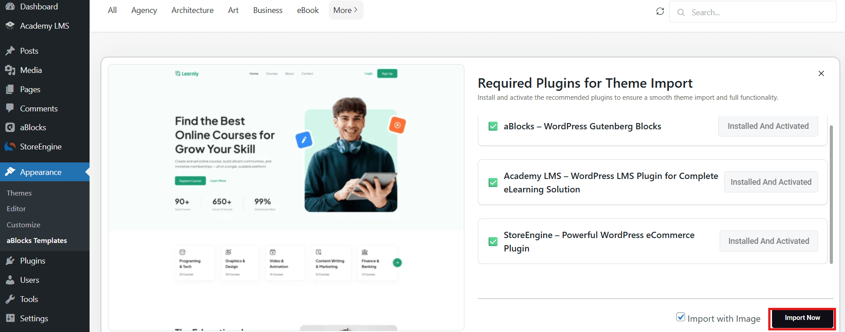Click the Plugins plug icon
The height and width of the screenshot is (332, 845).
(10, 261)
